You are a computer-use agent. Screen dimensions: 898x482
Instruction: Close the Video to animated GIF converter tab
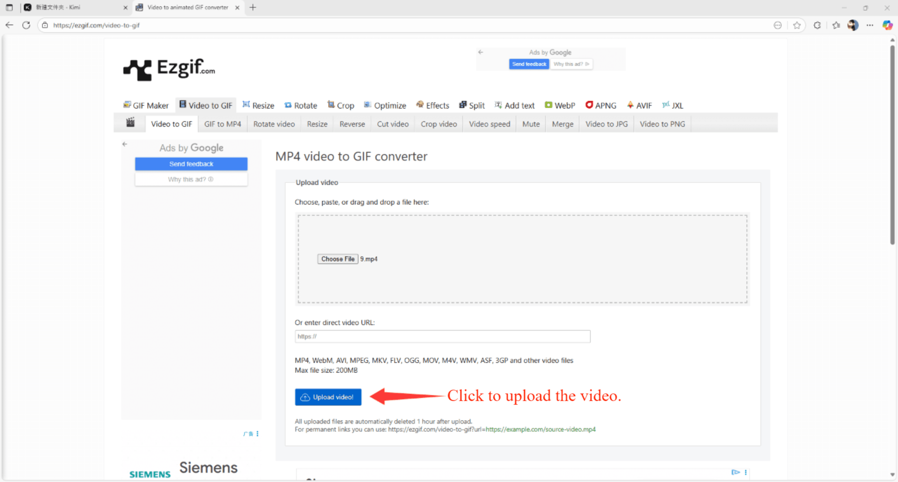pos(237,7)
